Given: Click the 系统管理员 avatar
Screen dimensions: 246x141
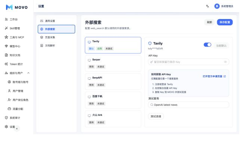Looking at the screenshot, I should tap(217, 6).
